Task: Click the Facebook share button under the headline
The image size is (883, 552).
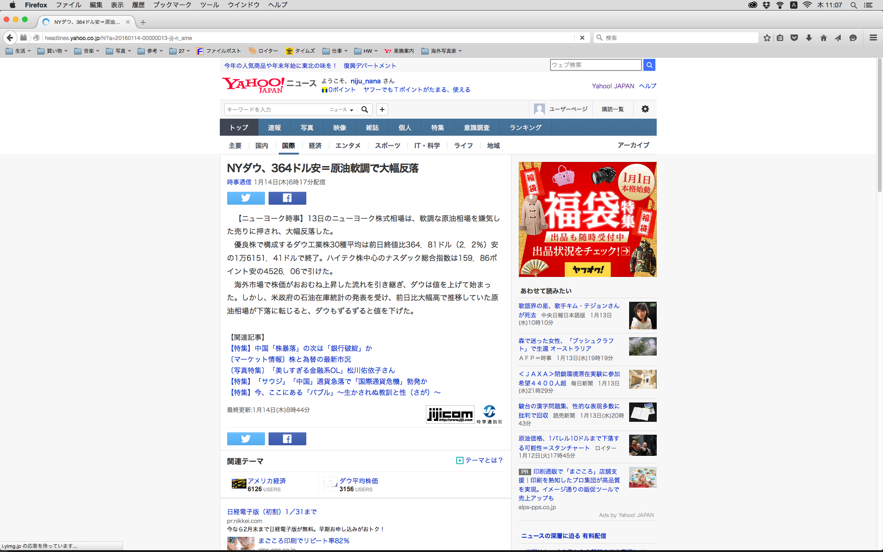Action: 287,198
